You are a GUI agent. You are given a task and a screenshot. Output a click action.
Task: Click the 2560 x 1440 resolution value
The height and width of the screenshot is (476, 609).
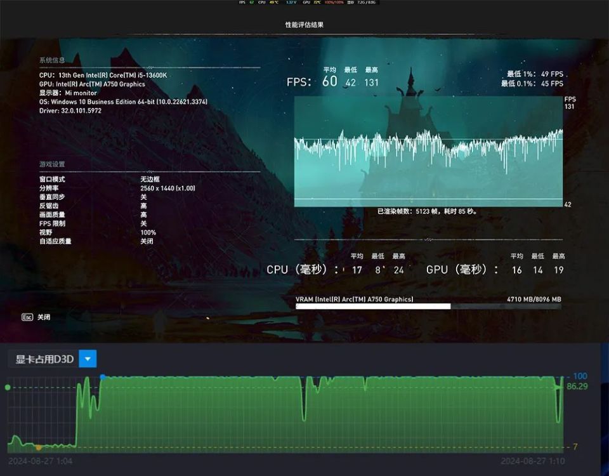coord(167,188)
